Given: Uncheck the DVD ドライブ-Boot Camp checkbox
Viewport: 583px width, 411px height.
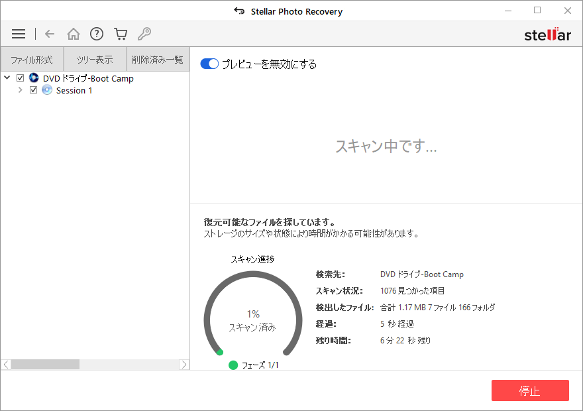Looking at the screenshot, I should pyautogui.click(x=21, y=78).
